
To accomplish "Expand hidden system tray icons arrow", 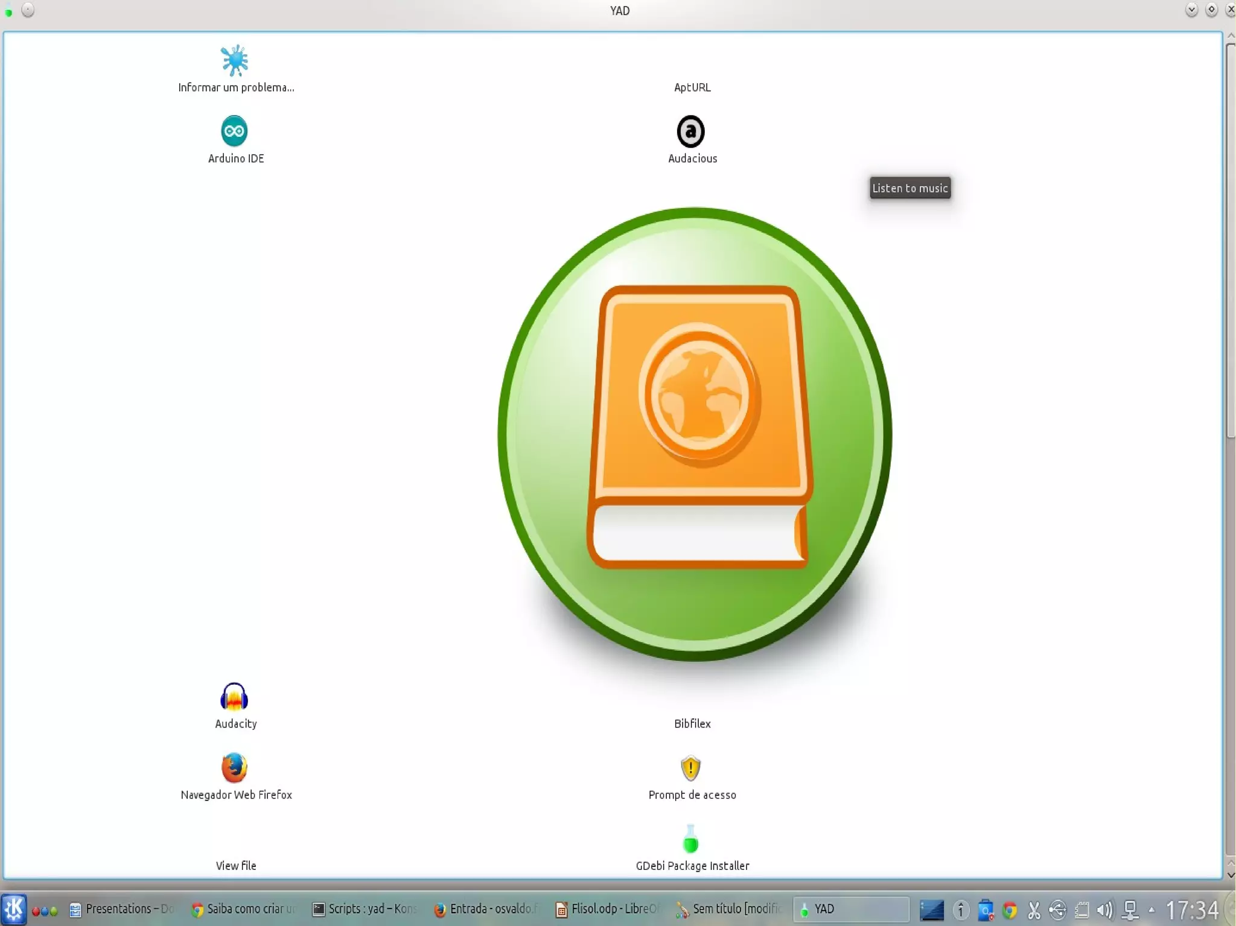I will [1152, 910].
